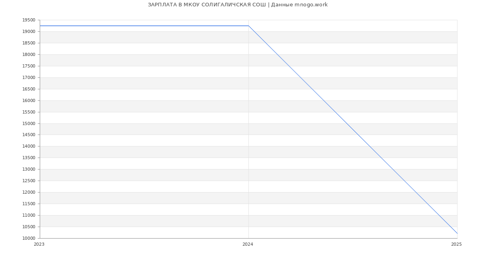Click the y-axis label 10000
This screenshot has height=258, width=477.
[29, 239]
